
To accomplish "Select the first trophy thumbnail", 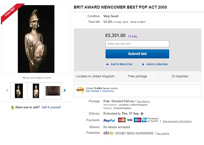I will pyautogui.click(x=19, y=91).
